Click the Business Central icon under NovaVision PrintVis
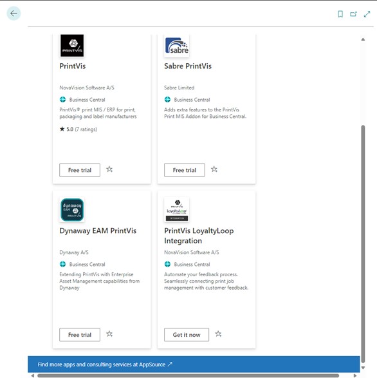 tap(62, 99)
